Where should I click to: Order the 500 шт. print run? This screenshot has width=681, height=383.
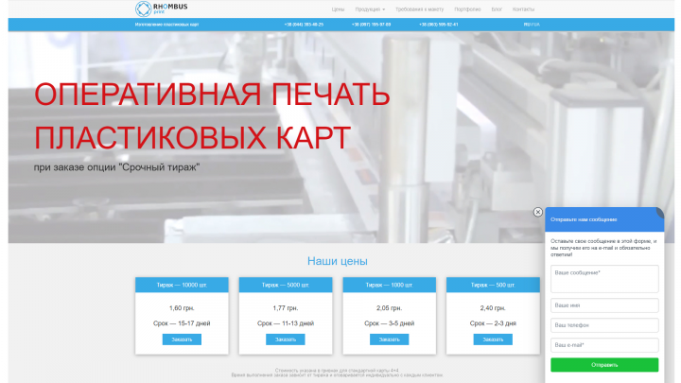coord(493,339)
